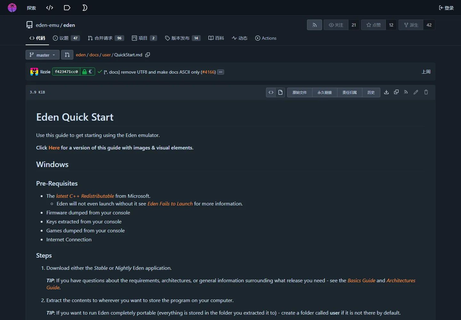Open the 百科 wiki tab
461x320 pixels.
pyautogui.click(x=216, y=38)
